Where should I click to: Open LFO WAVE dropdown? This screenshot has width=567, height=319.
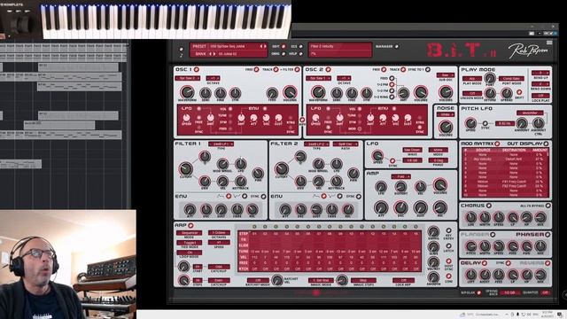pos(412,150)
